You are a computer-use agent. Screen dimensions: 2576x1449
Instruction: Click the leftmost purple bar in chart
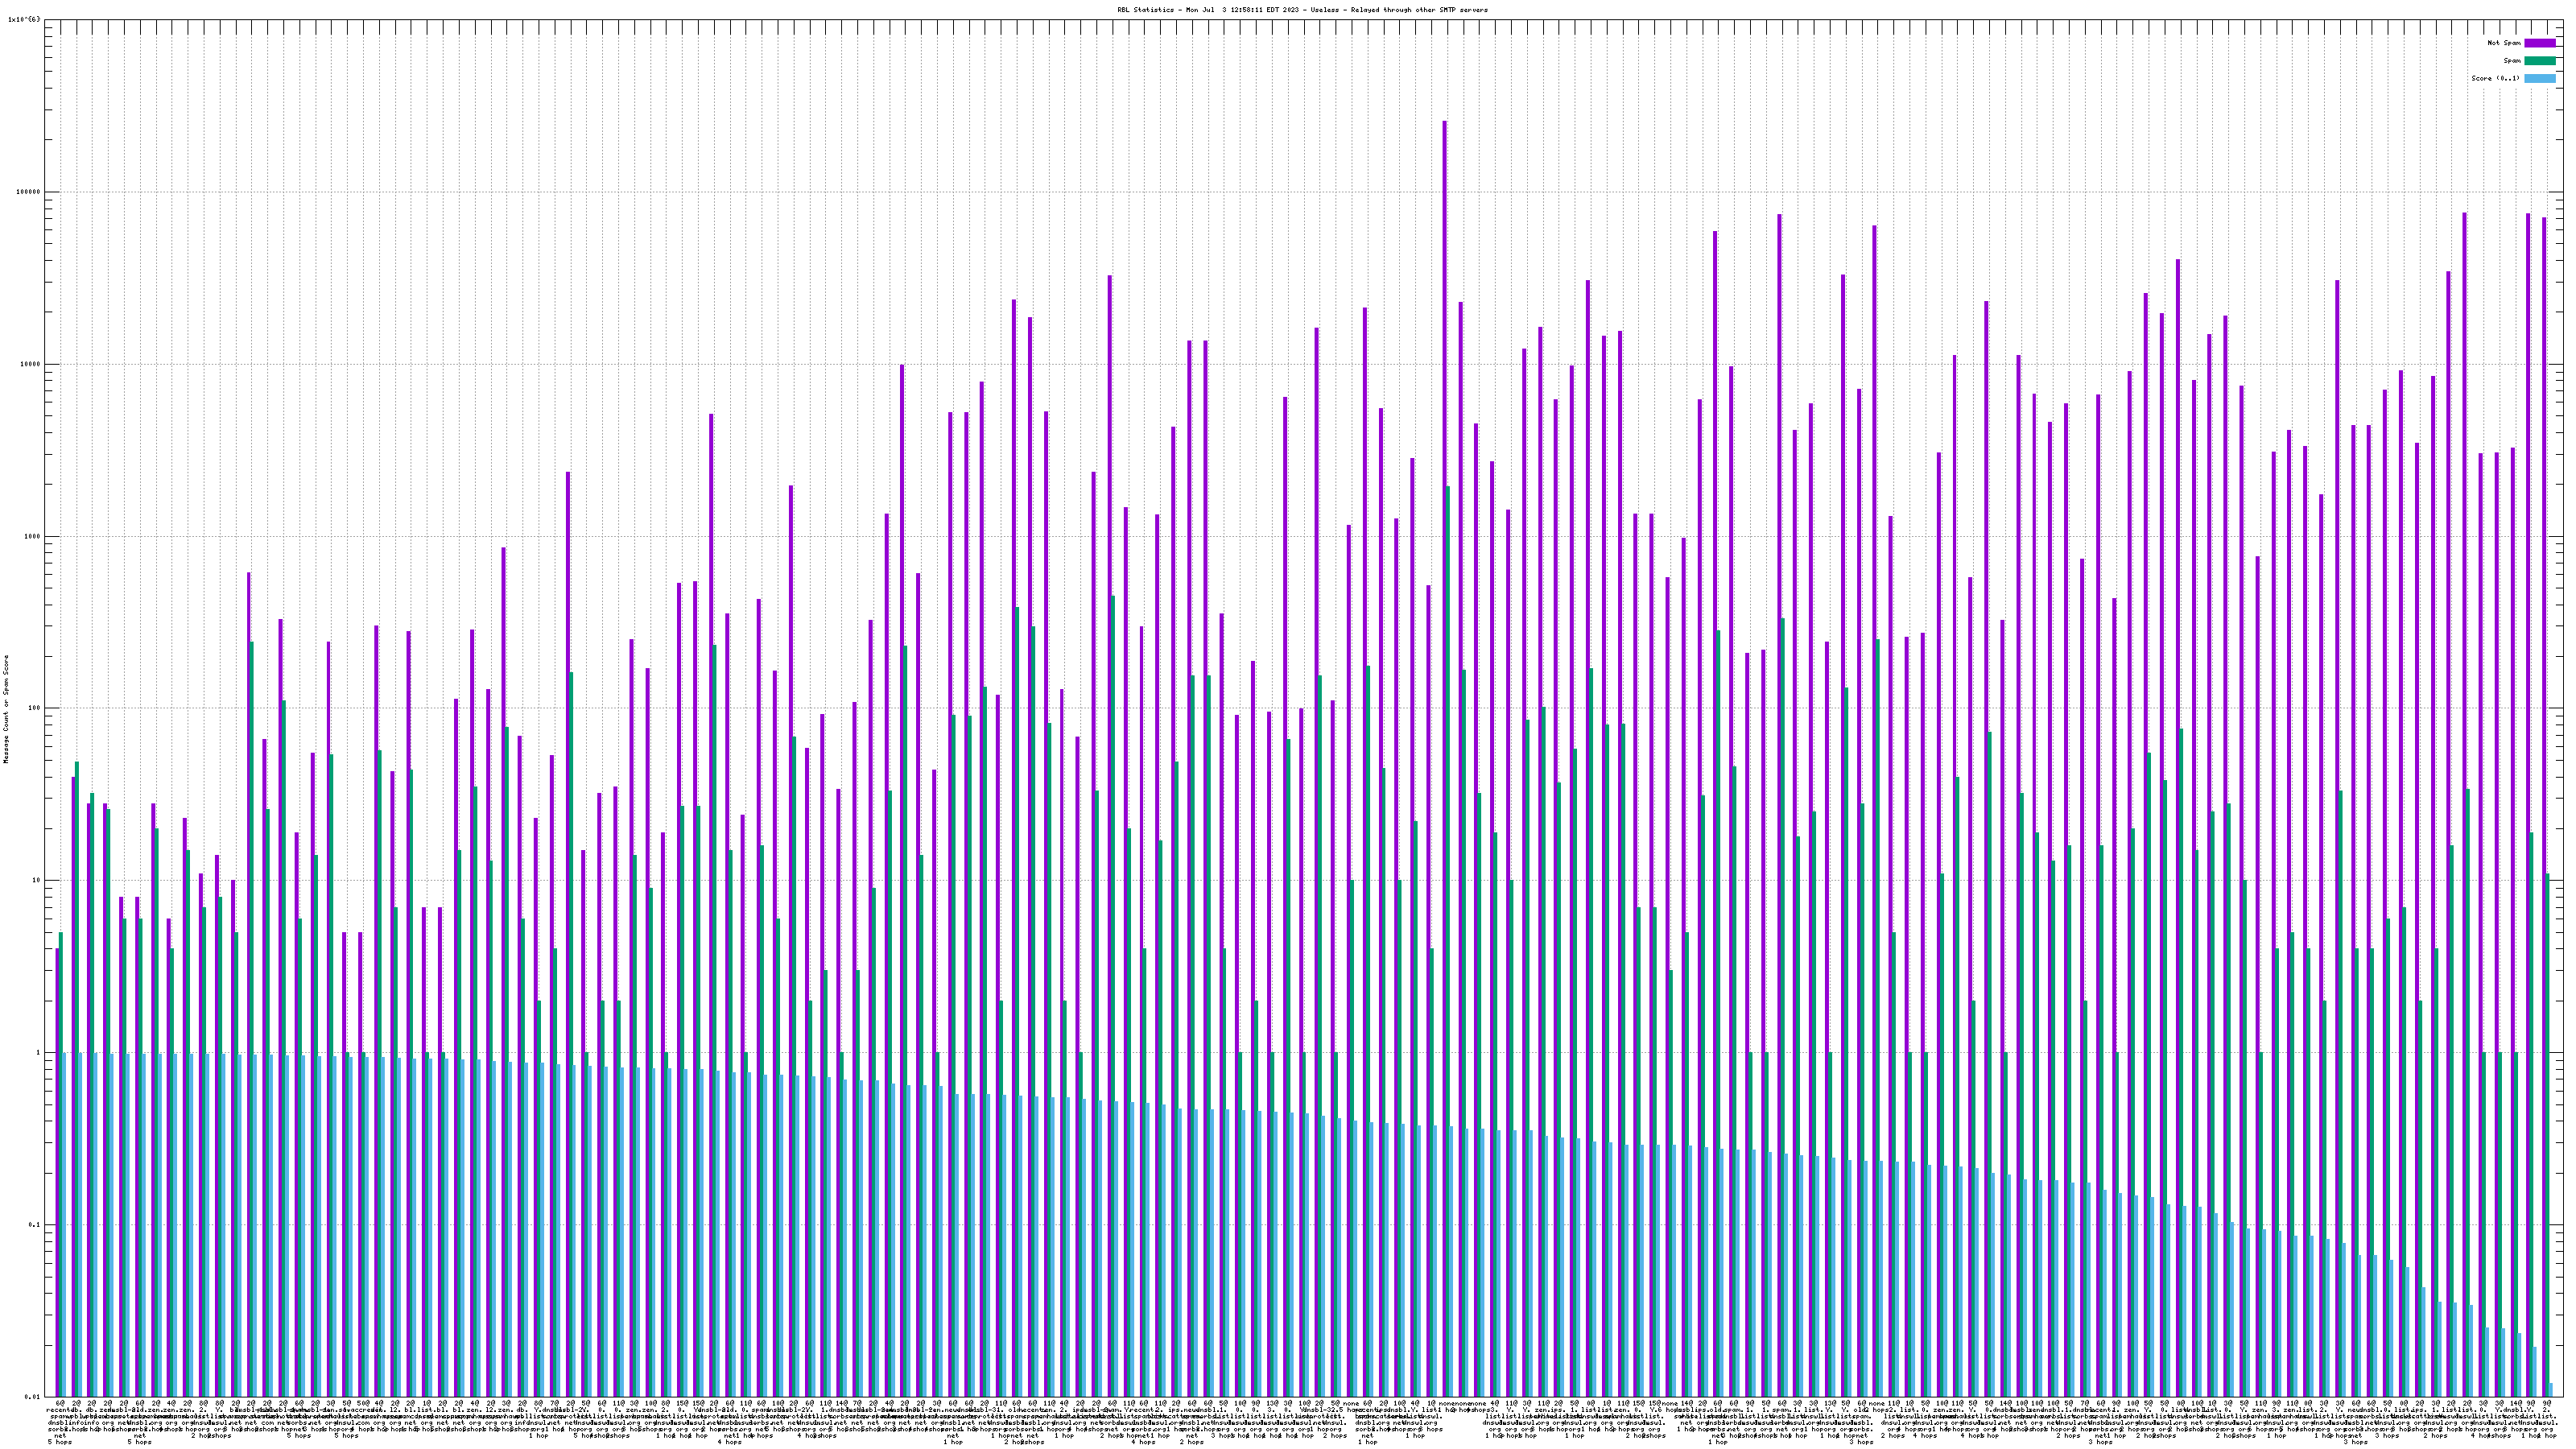click(x=57, y=1170)
